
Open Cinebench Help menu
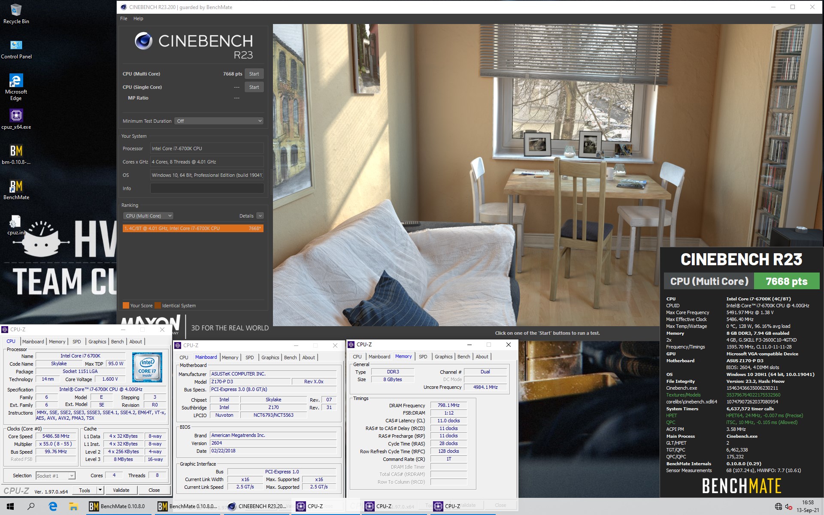[138, 18]
